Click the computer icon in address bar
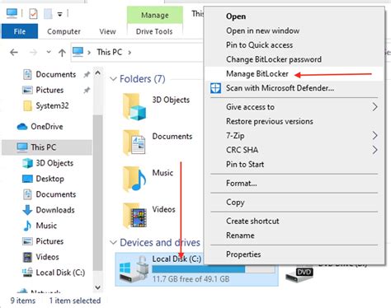The image size is (391, 308). [x=78, y=52]
